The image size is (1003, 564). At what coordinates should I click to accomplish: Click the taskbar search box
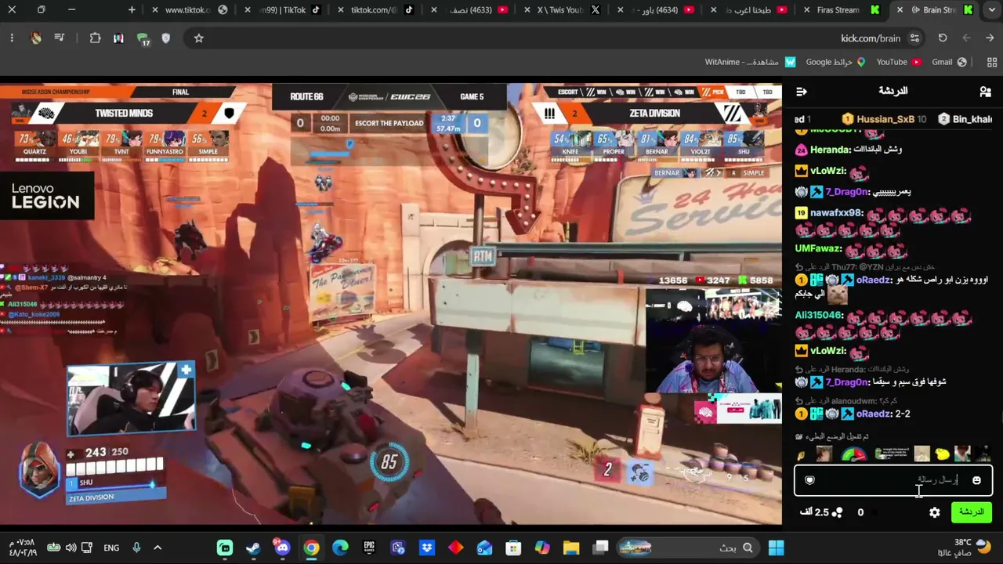coord(688,548)
